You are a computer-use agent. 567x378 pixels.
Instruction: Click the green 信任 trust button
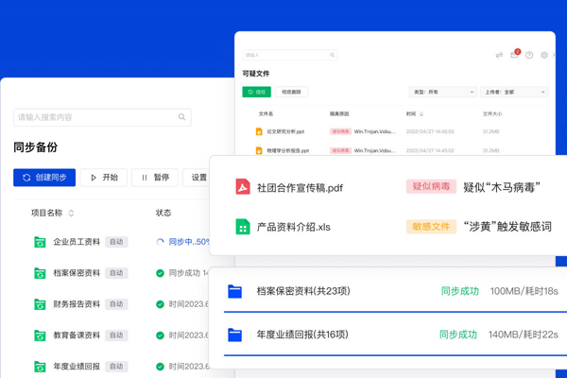(x=256, y=93)
